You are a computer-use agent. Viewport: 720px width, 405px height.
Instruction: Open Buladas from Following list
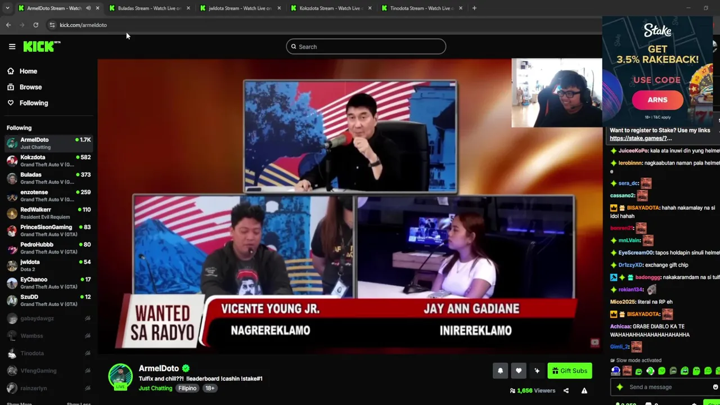48,178
